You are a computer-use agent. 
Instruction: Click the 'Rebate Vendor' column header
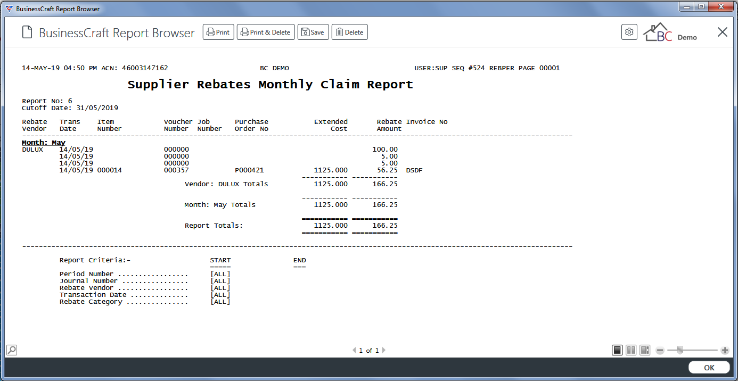[35, 125]
